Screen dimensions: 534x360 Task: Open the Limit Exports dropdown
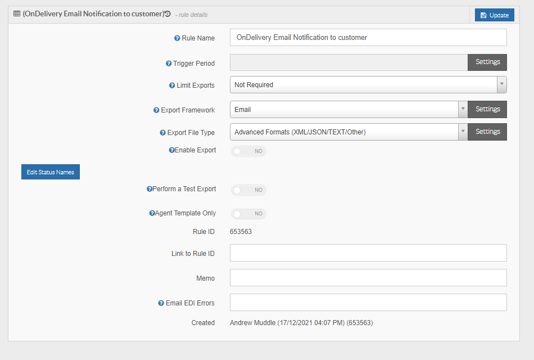(368, 84)
